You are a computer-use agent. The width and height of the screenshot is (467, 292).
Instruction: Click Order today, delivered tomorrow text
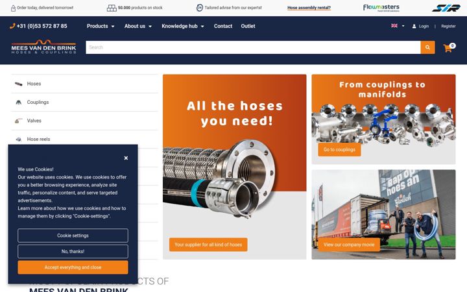(45, 8)
